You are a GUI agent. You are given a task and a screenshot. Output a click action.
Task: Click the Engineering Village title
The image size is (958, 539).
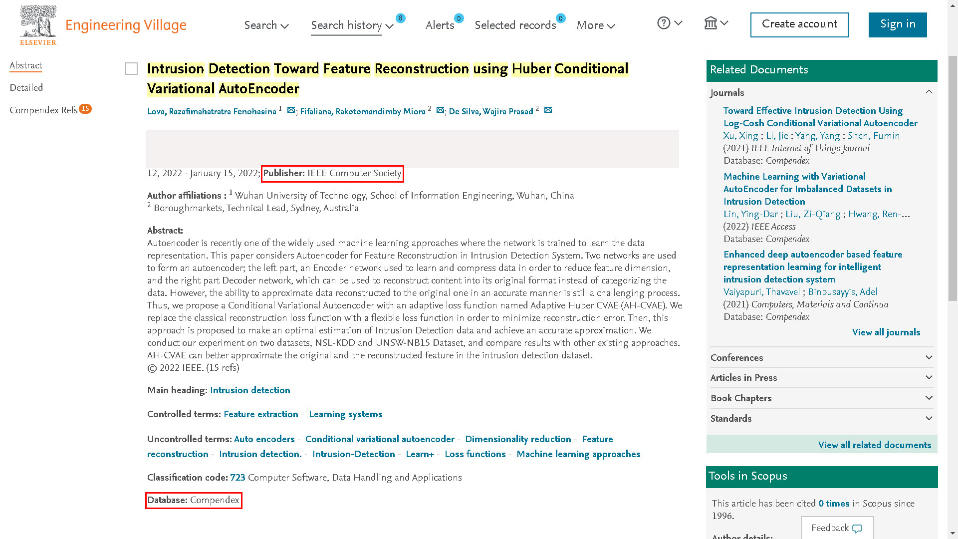tap(126, 25)
